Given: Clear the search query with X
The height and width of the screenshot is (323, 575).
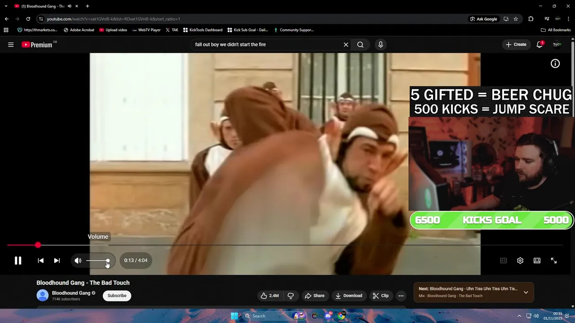Looking at the screenshot, I should tap(346, 44).
